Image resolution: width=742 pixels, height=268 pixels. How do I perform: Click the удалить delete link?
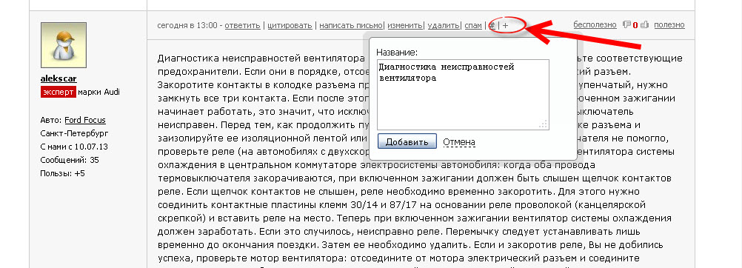[444, 26]
